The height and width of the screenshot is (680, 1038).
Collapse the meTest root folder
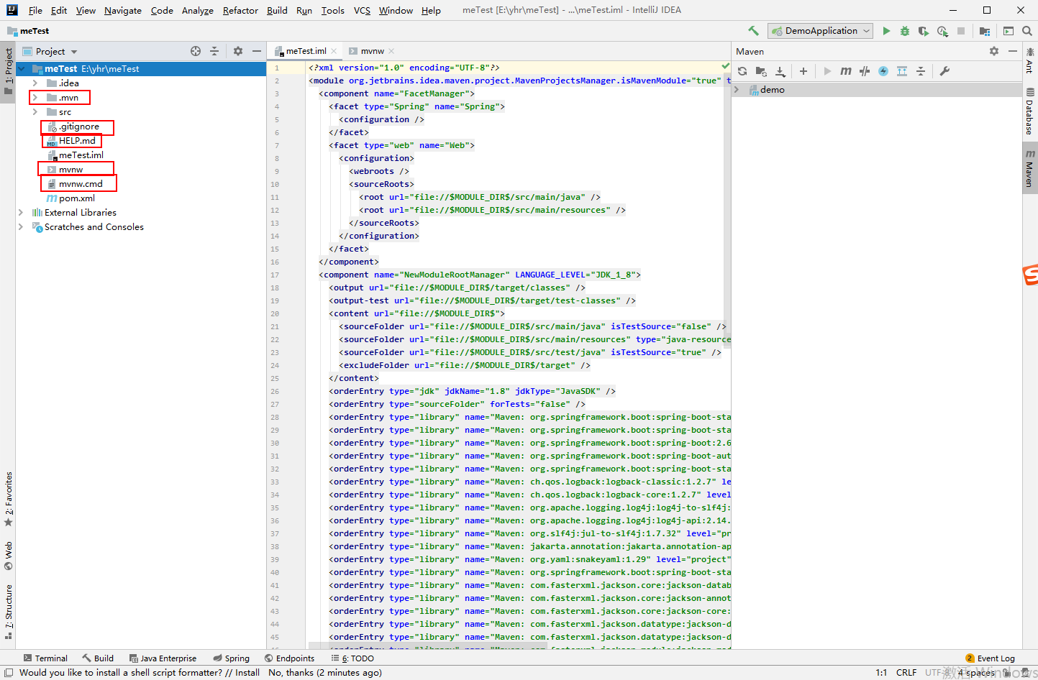(22, 69)
